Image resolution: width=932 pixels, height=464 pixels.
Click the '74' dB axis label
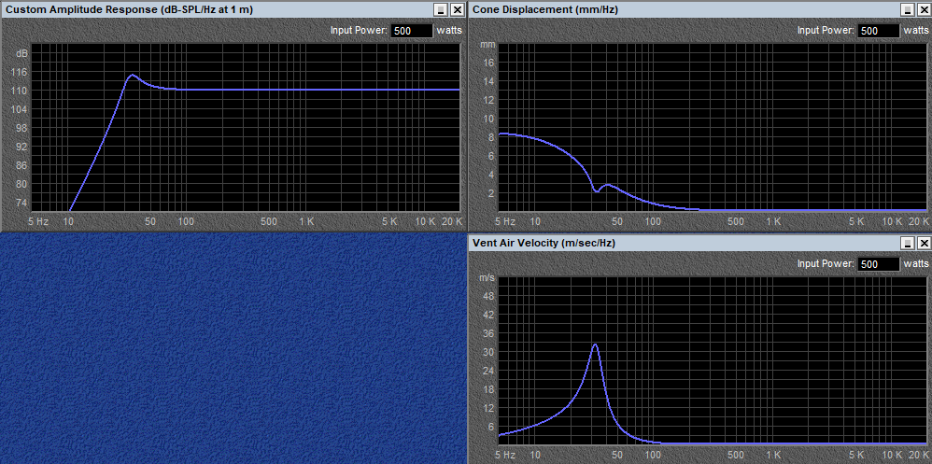tap(21, 203)
